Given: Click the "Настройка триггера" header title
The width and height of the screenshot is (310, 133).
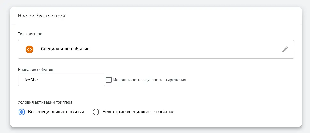Looking at the screenshot, I should click(42, 16).
